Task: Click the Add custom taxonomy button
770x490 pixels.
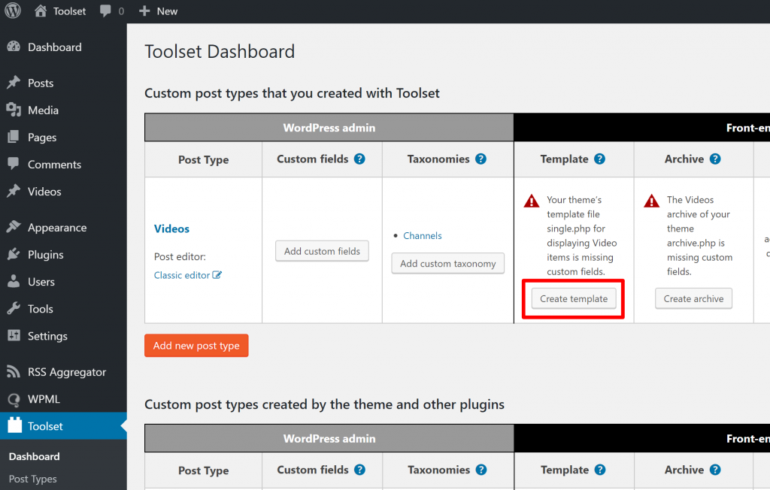Action: 447,263
